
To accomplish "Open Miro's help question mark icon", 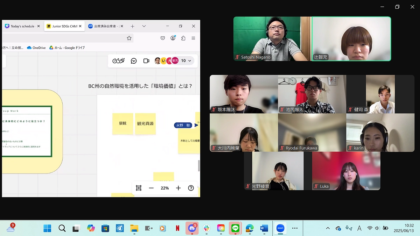I will tap(191, 188).
